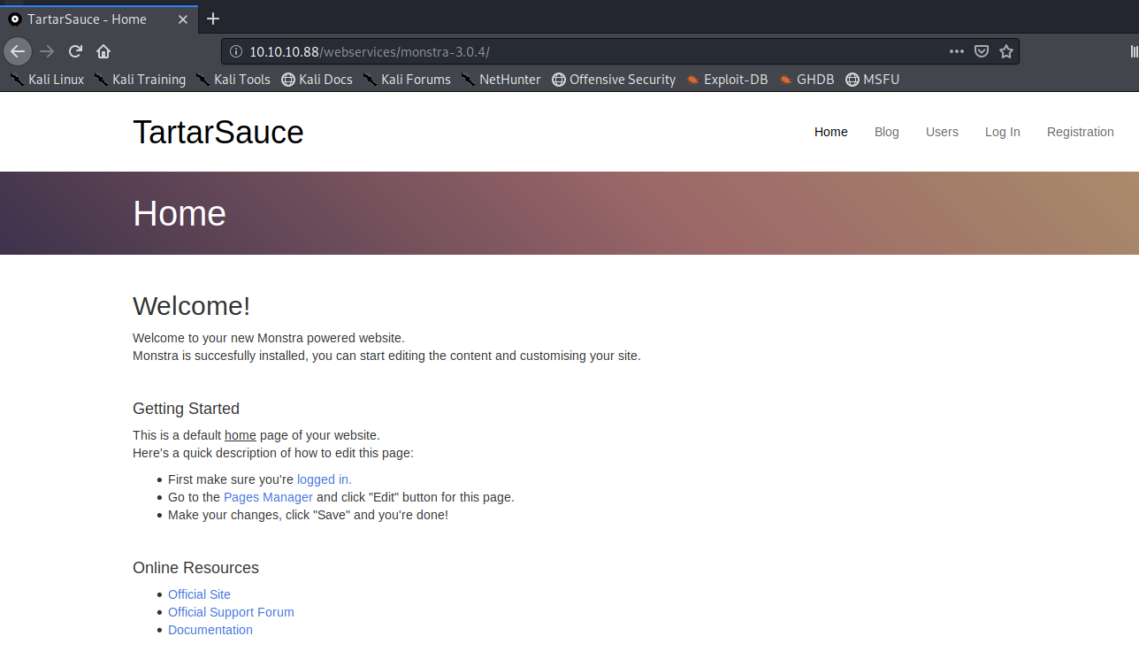Navigate to the Registration page

pos(1080,132)
